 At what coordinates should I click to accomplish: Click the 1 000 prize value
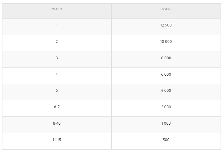tap(166, 123)
